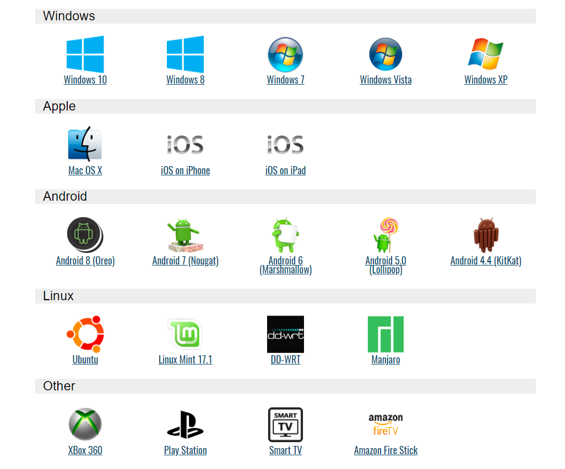
Task: Select the Manjaro text link
Action: (x=385, y=359)
